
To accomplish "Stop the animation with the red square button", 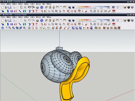I will (x=87, y=28).
